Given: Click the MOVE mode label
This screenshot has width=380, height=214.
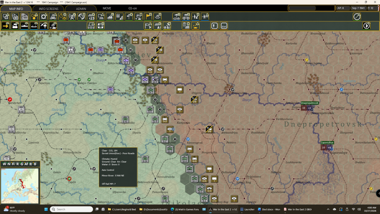Looking at the screenshot, I should coord(107,8).
